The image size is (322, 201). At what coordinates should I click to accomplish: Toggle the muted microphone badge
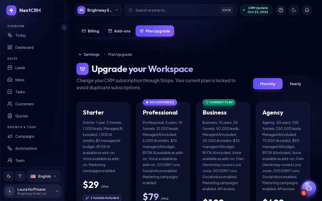[304, 193]
